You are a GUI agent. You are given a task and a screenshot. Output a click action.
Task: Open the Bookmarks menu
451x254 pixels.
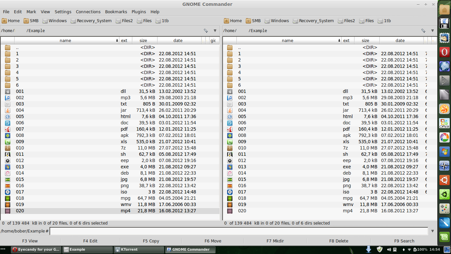tap(116, 12)
